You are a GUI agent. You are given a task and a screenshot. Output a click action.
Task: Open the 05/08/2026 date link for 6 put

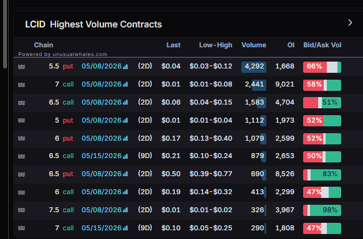[x=102, y=138]
